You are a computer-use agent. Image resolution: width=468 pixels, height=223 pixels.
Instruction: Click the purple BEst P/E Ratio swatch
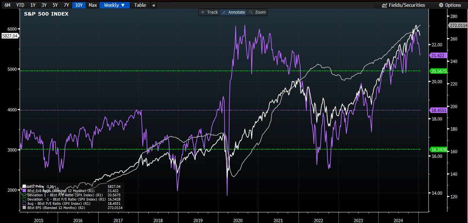[24, 191]
